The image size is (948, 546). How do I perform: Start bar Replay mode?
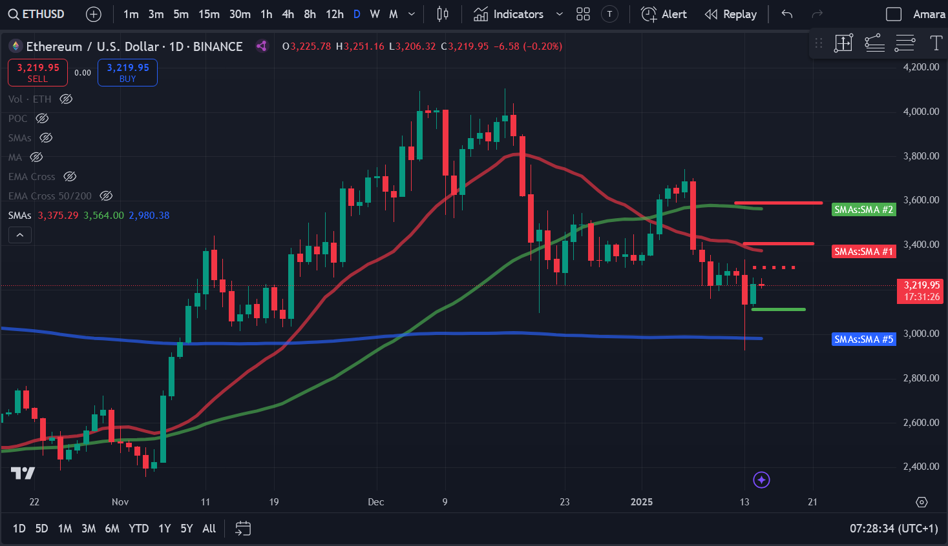[x=731, y=14]
